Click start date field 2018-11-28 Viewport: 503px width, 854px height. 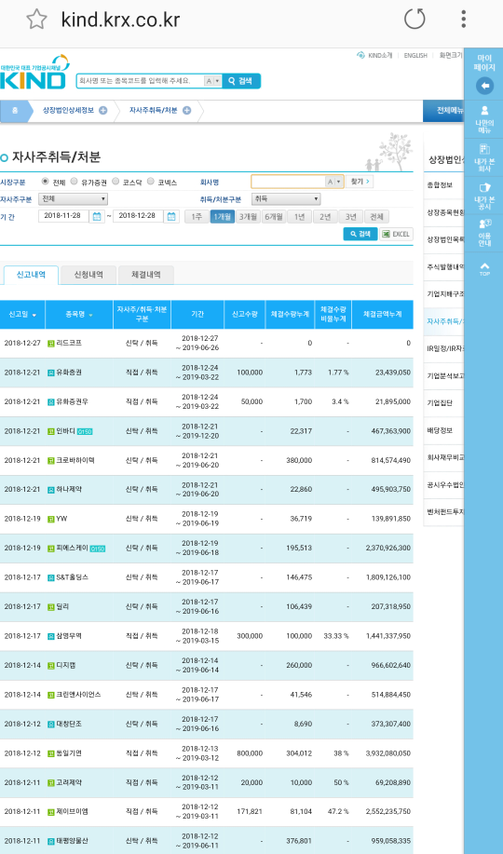tap(63, 216)
